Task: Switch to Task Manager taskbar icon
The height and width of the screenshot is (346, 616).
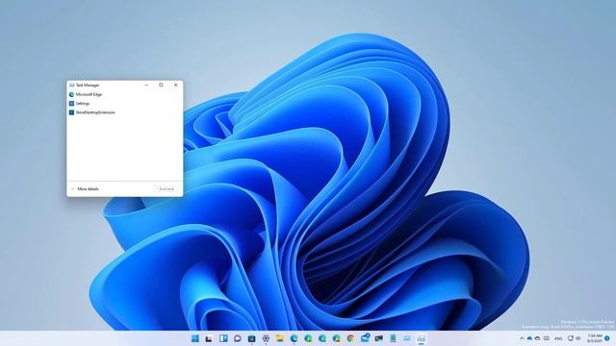Action: click(422, 338)
